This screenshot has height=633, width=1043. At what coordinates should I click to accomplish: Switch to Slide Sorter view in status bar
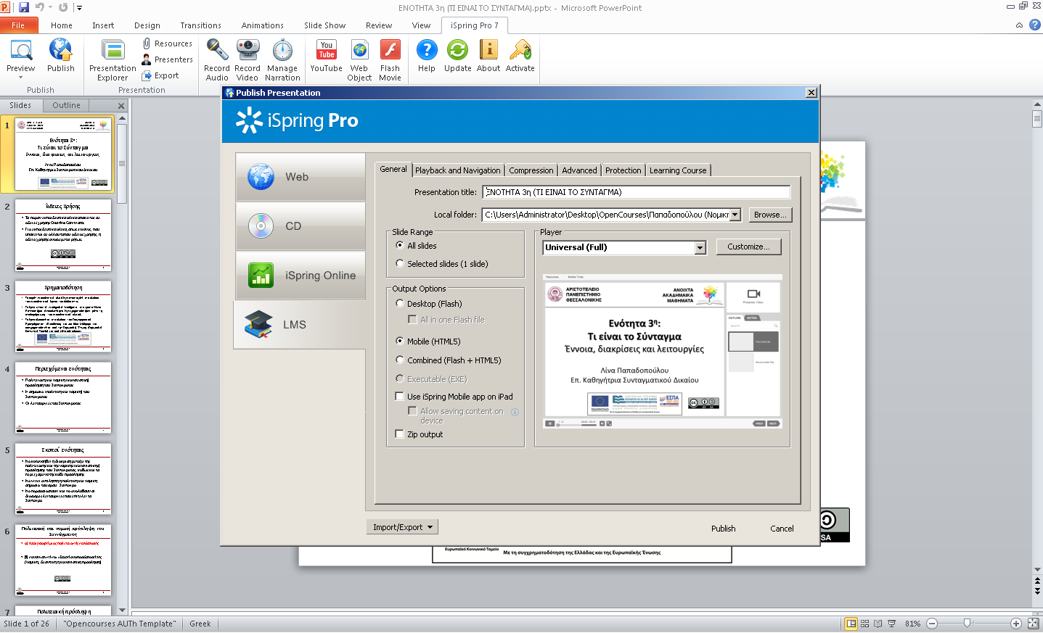coord(864,624)
